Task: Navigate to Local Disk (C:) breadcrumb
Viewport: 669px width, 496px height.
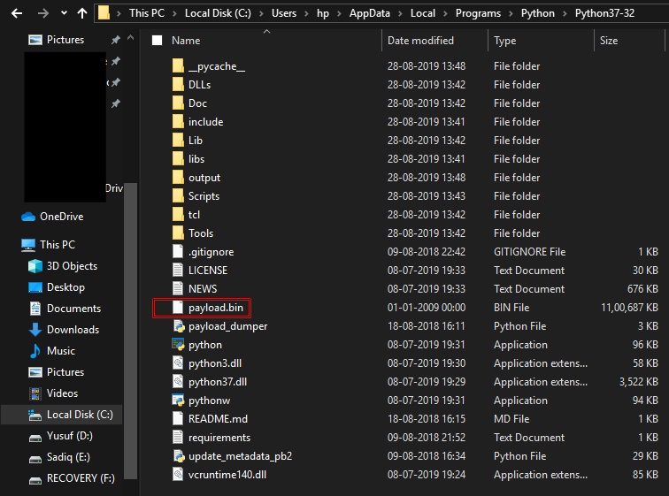Action: [x=218, y=13]
